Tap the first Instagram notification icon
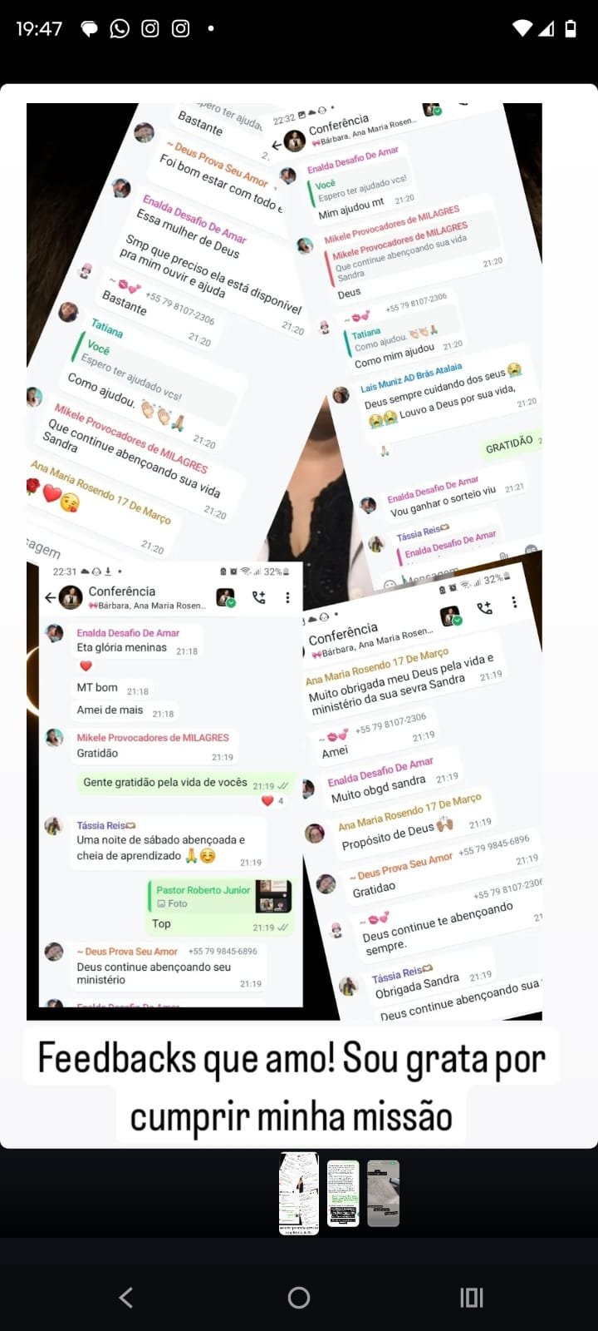598x1331 pixels. point(150,28)
